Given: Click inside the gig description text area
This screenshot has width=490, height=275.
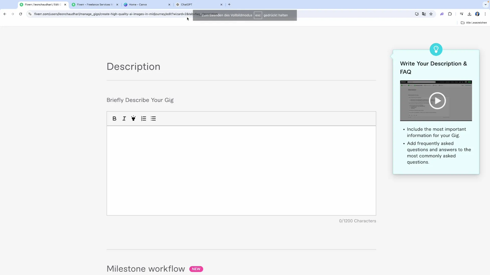Looking at the screenshot, I should (241, 170).
